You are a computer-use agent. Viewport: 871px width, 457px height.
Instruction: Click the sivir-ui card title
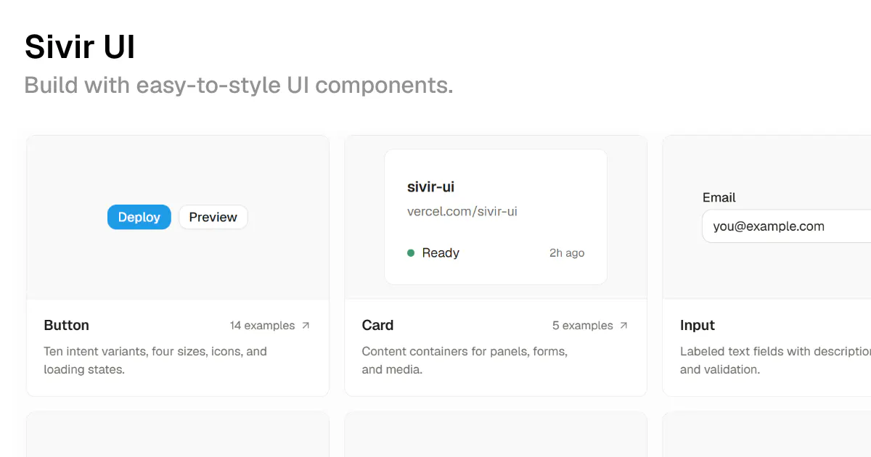pos(431,187)
